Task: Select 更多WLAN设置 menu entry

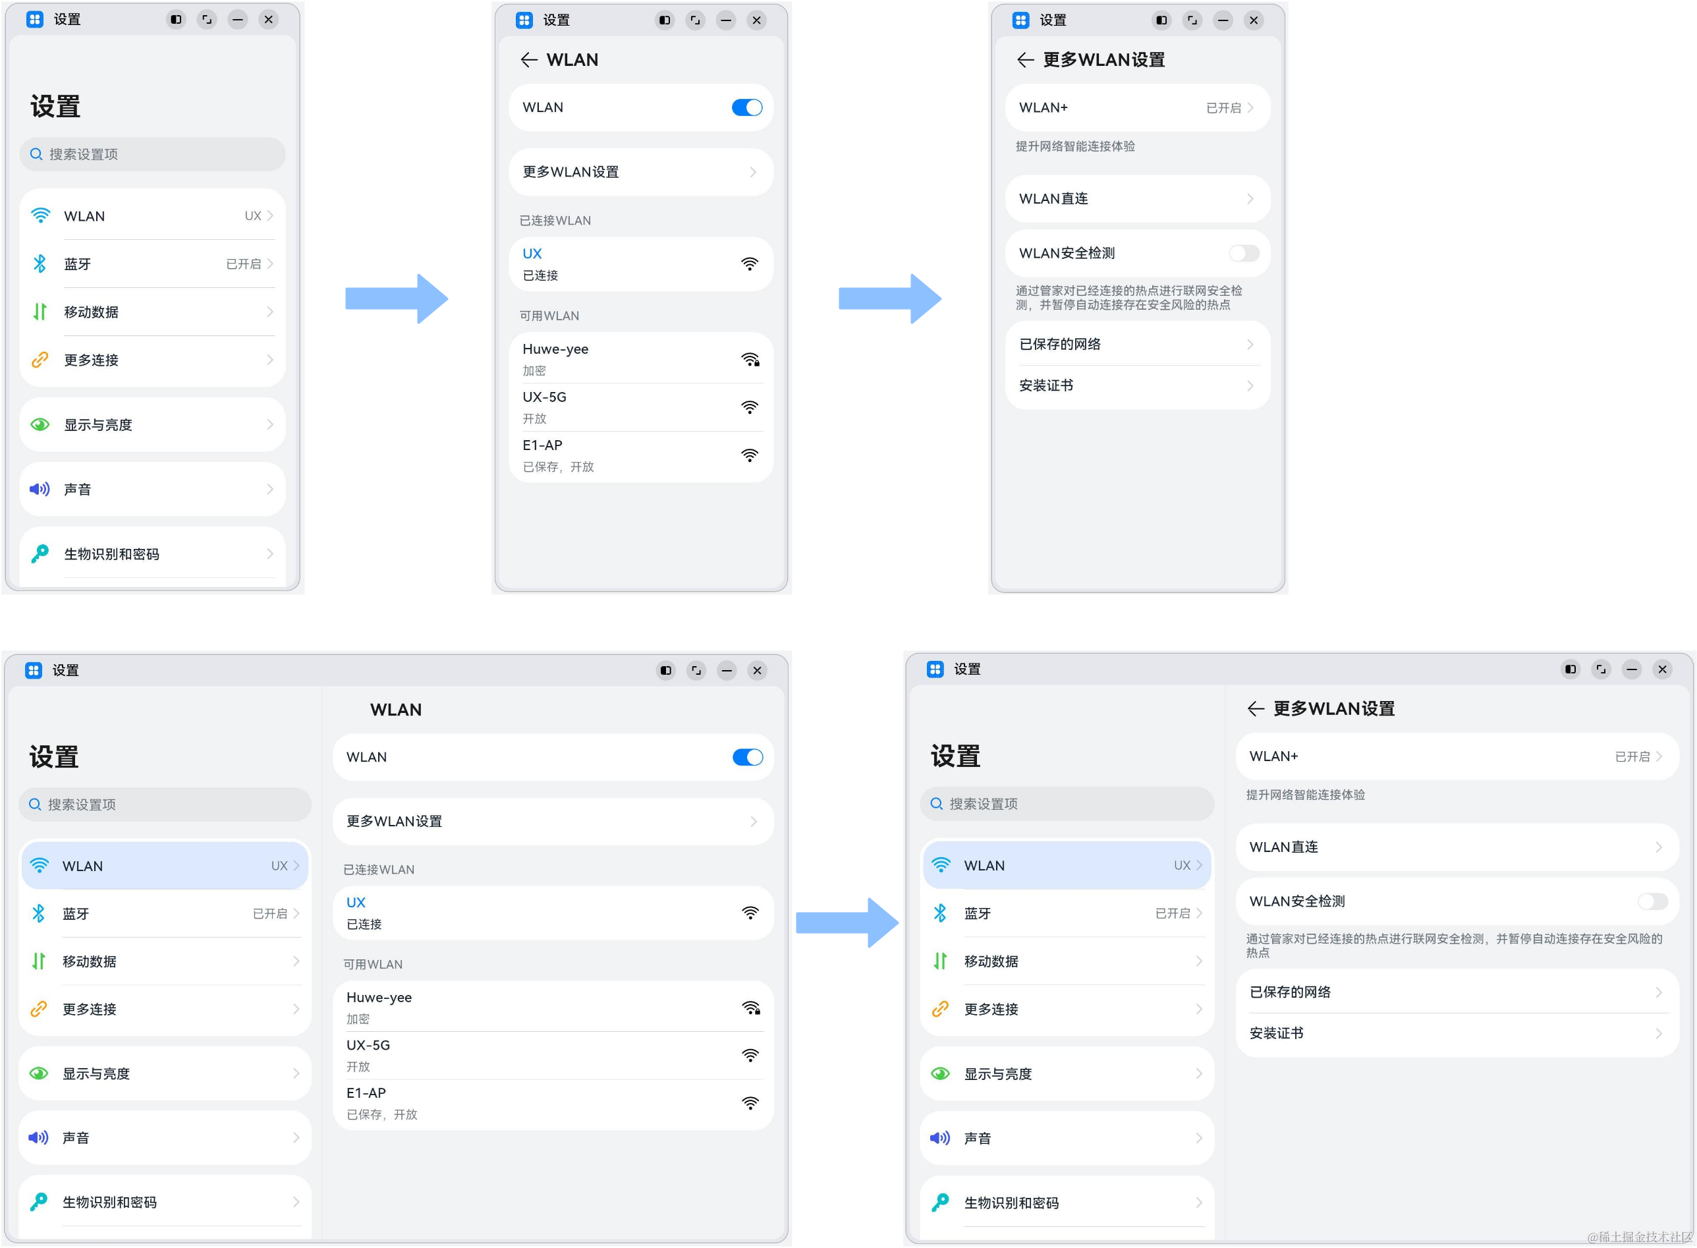Action: click(x=638, y=169)
